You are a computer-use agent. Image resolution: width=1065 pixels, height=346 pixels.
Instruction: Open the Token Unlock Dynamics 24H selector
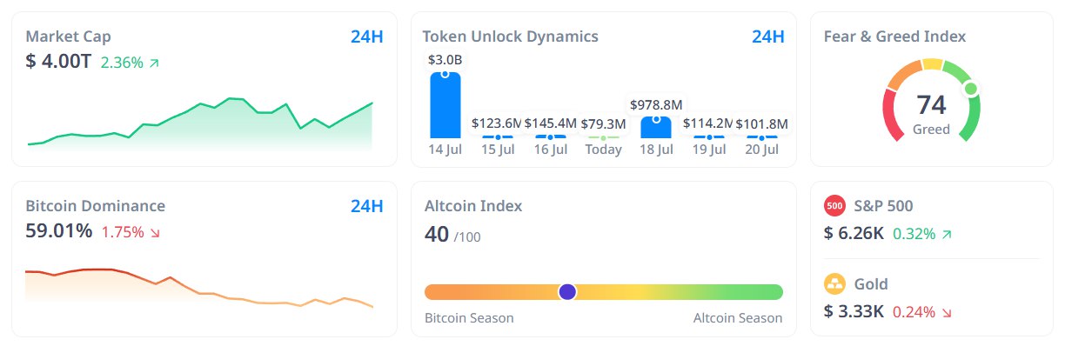[767, 37]
